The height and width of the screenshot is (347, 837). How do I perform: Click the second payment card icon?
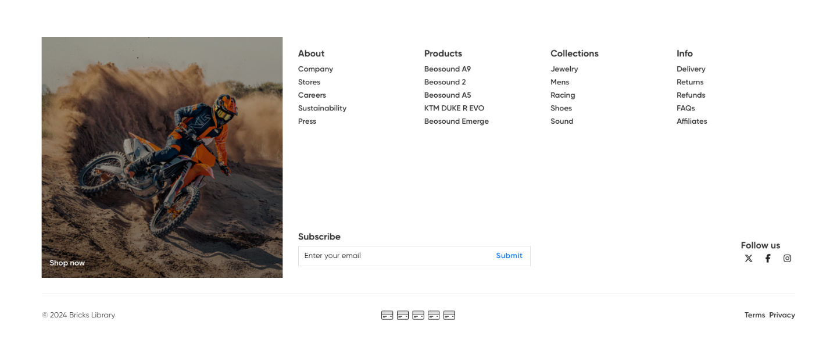pyautogui.click(x=403, y=315)
